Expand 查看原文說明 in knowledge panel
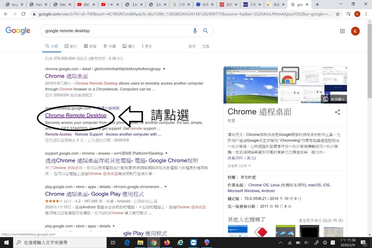This screenshot has height=248, width=372. click(239, 166)
